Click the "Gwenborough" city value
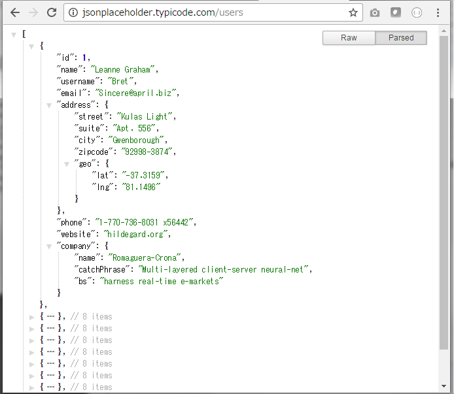 pos(136,140)
